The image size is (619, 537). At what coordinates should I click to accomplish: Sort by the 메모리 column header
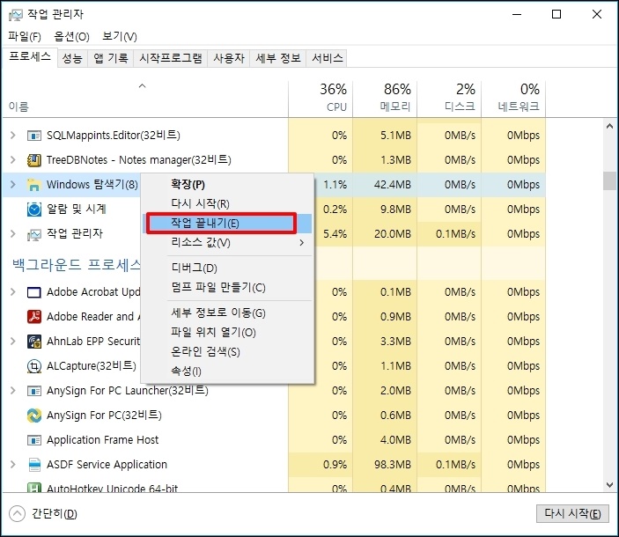(385, 99)
